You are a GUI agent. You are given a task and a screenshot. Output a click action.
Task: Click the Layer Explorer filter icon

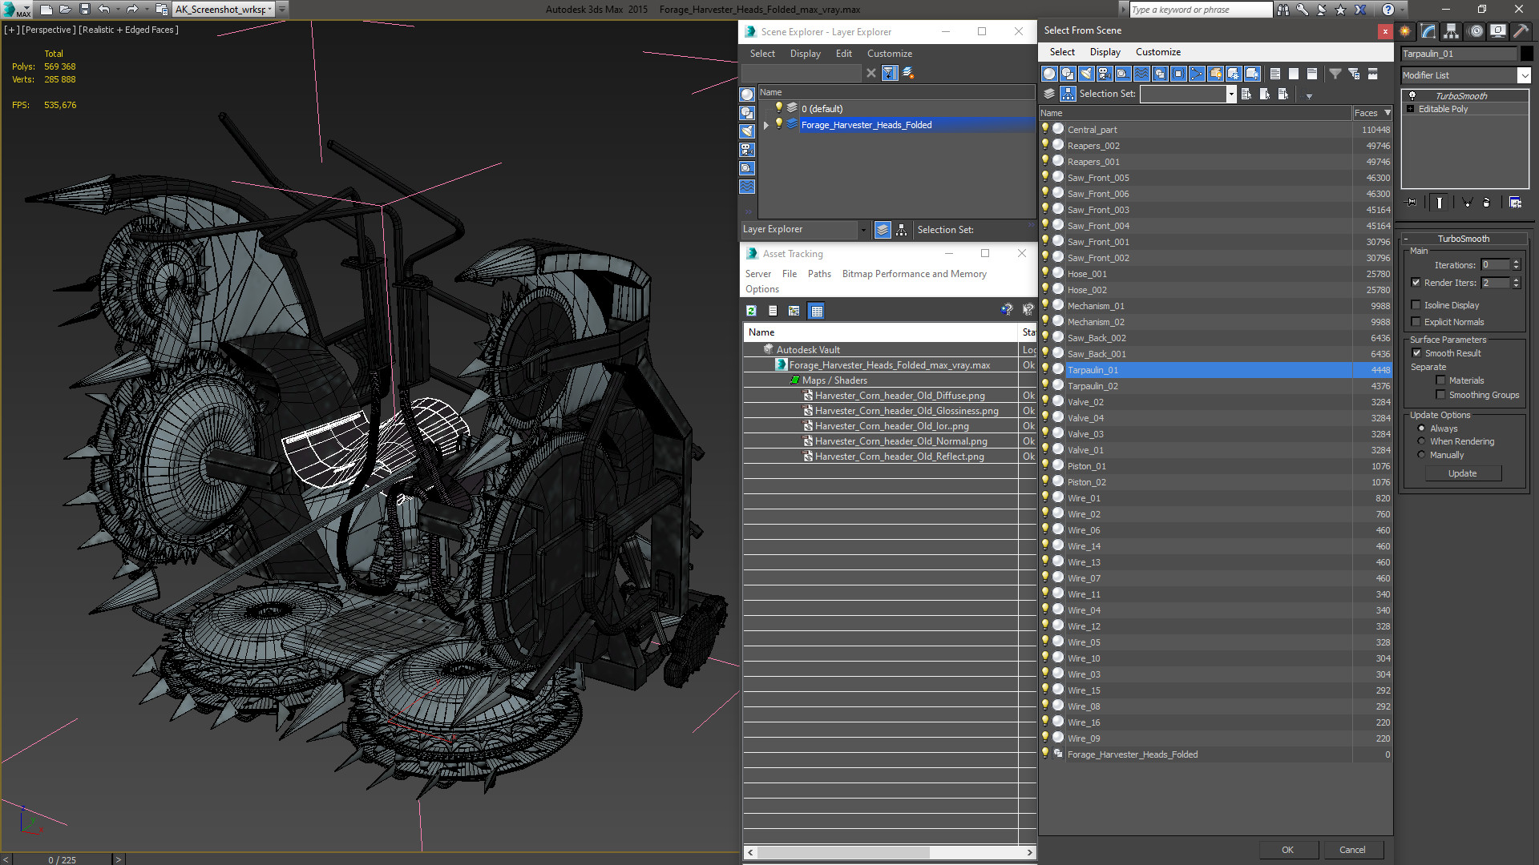pyautogui.click(x=889, y=73)
